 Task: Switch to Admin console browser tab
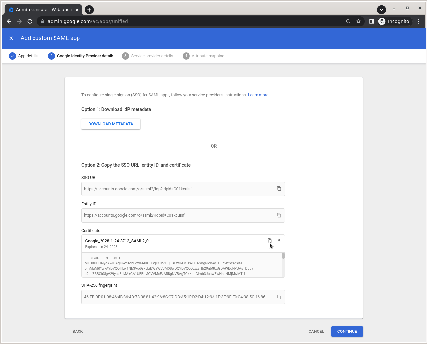click(x=43, y=10)
